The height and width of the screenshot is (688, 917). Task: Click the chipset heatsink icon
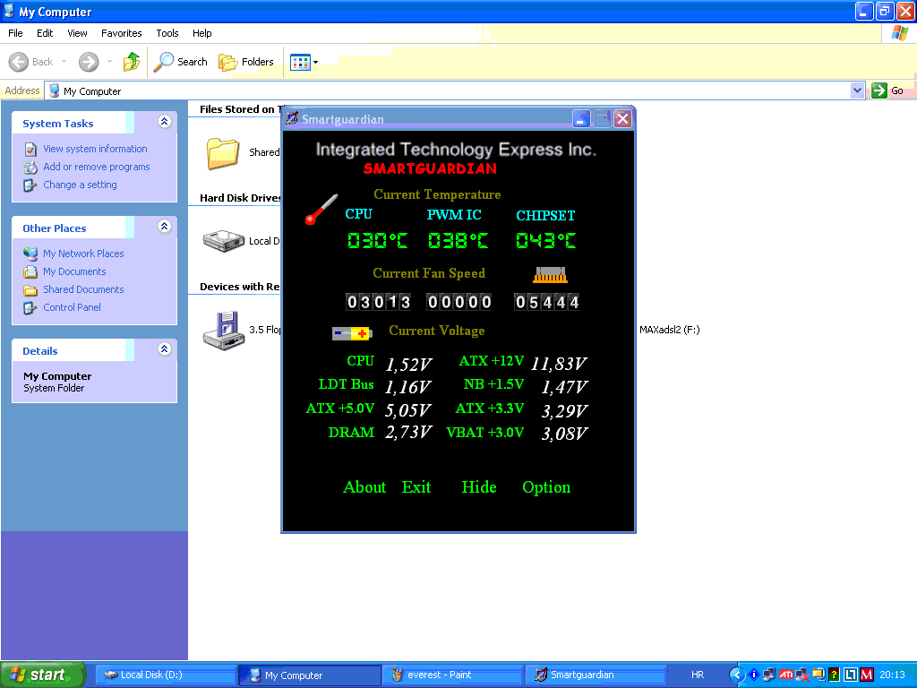(551, 275)
